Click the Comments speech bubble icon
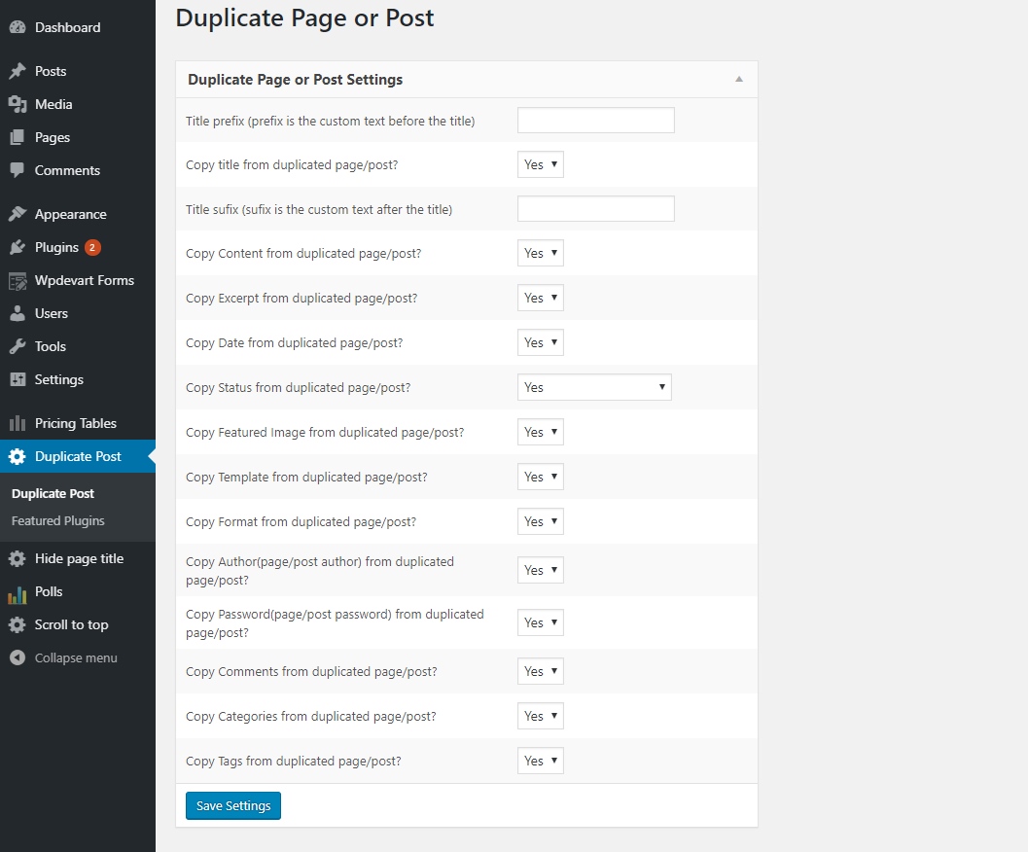 click(17, 170)
